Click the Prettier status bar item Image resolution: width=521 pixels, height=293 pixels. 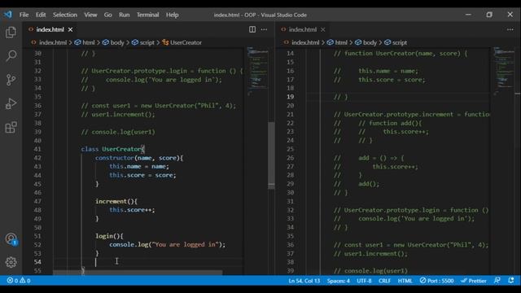[x=474, y=281]
